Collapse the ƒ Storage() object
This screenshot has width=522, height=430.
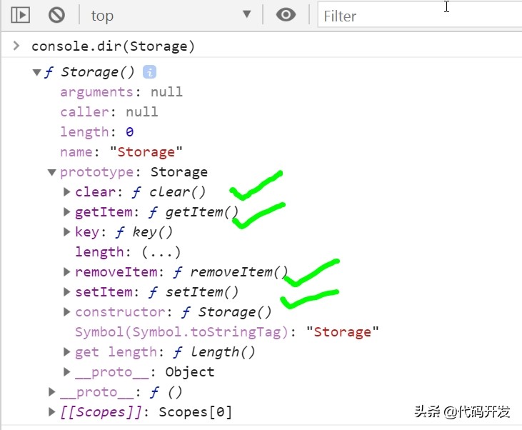(x=36, y=72)
